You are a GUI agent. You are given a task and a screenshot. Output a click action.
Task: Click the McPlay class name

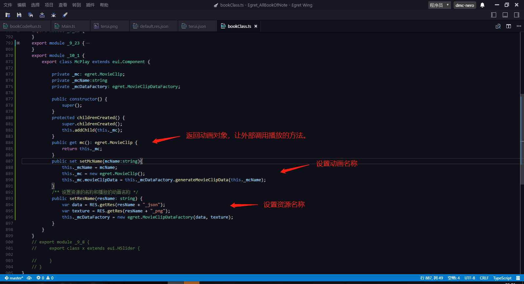(82, 62)
